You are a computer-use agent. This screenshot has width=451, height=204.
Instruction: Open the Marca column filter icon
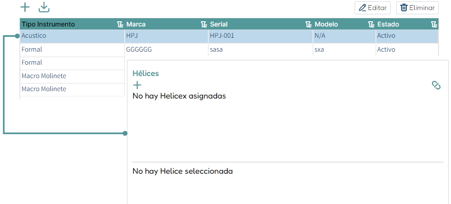(x=204, y=24)
